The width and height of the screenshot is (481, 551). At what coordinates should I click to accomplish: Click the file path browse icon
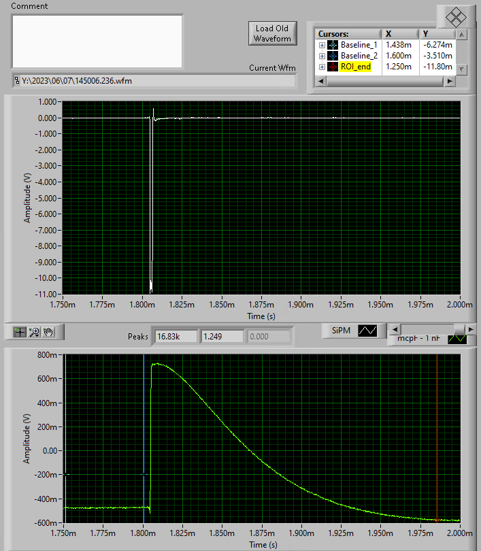(x=17, y=81)
